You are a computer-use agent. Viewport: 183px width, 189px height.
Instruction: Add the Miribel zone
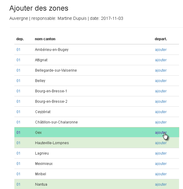[x=161, y=174]
